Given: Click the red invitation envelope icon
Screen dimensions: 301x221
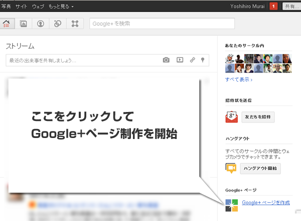Looking at the screenshot, I should pyautogui.click(x=231, y=116).
